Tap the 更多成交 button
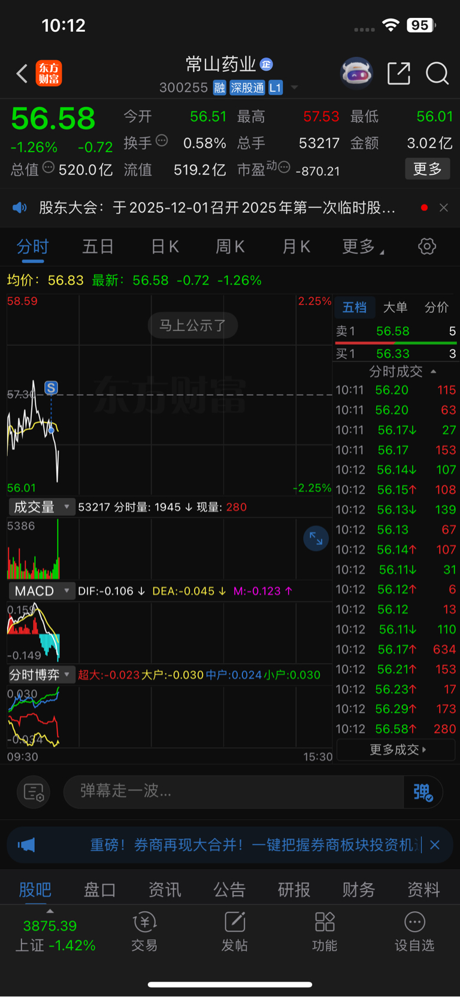The width and height of the screenshot is (460, 997). 396,749
